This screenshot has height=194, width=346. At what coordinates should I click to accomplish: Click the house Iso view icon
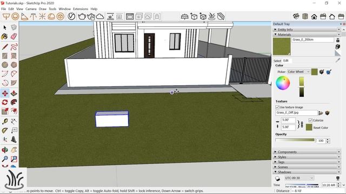pyautogui.click(x=296, y=17)
